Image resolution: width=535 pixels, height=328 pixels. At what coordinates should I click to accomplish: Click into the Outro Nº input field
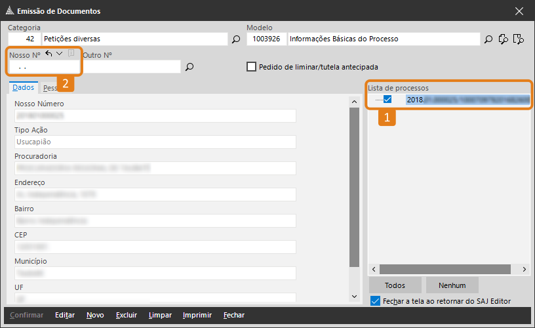coord(131,67)
